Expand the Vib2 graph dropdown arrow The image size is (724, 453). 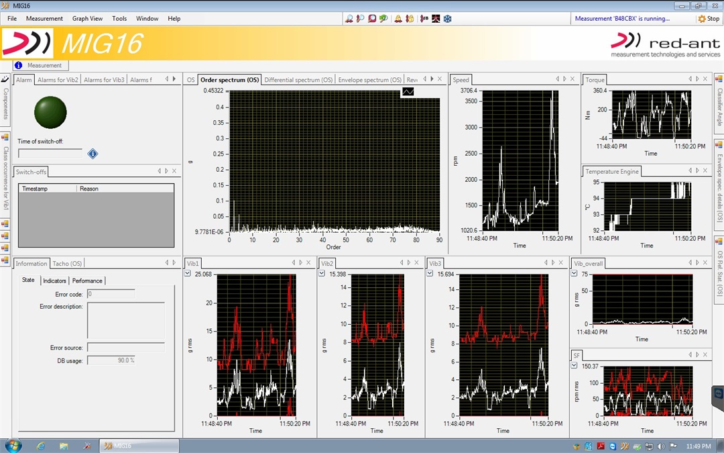pyautogui.click(x=322, y=274)
